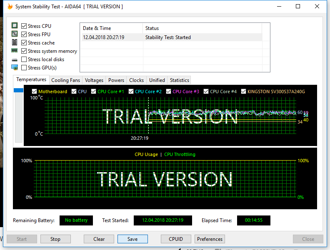Image resolution: width=330 pixels, height=250 pixels.
Task: Click the Stress FPU percent icon
Action: pos(15,34)
